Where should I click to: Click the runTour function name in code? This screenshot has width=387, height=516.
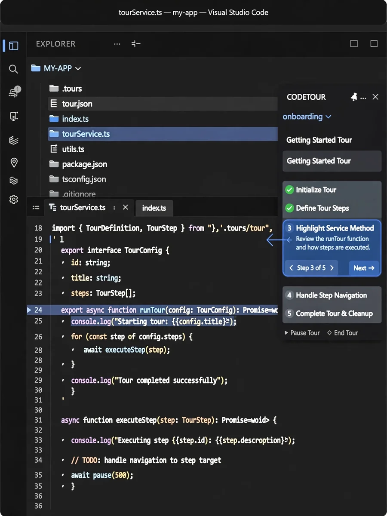153,310
